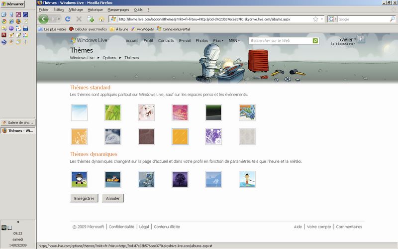This screenshot has width=398, height=249.
Task: Go back with the green Back arrow
Action: [x=44, y=19]
